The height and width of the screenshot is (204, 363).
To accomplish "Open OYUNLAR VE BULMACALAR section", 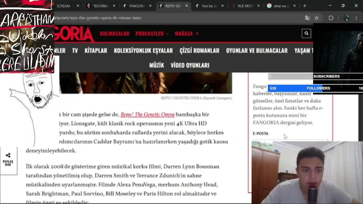I will click(x=257, y=50).
